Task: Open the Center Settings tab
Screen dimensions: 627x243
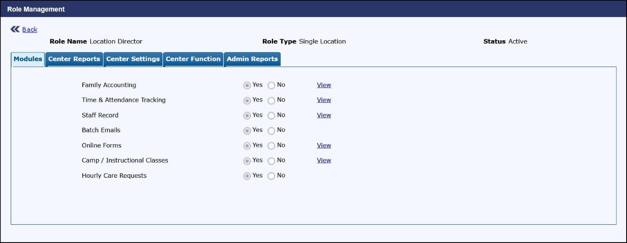Action: (x=133, y=59)
